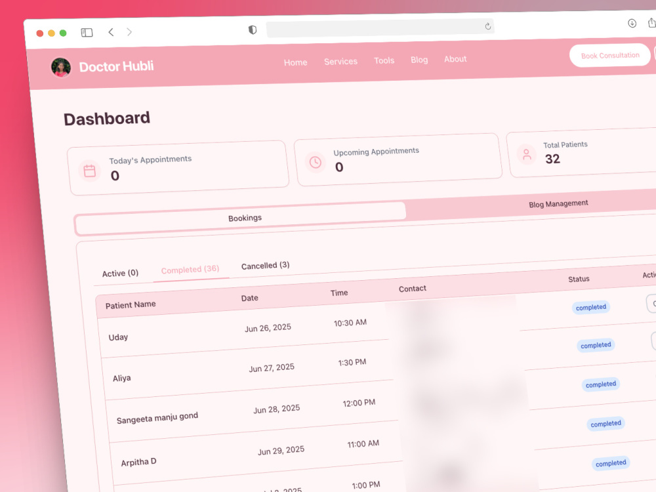
Task: Click the person icon for Total Patients
Action: (527, 154)
